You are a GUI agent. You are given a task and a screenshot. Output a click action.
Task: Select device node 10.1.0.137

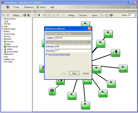click(100, 44)
